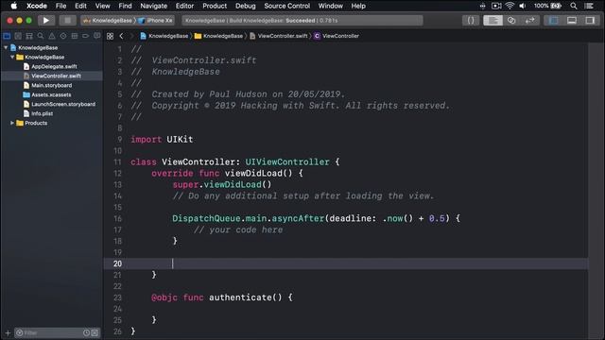
Task: Choose the iPhone Xs run destination
Action: point(156,21)
